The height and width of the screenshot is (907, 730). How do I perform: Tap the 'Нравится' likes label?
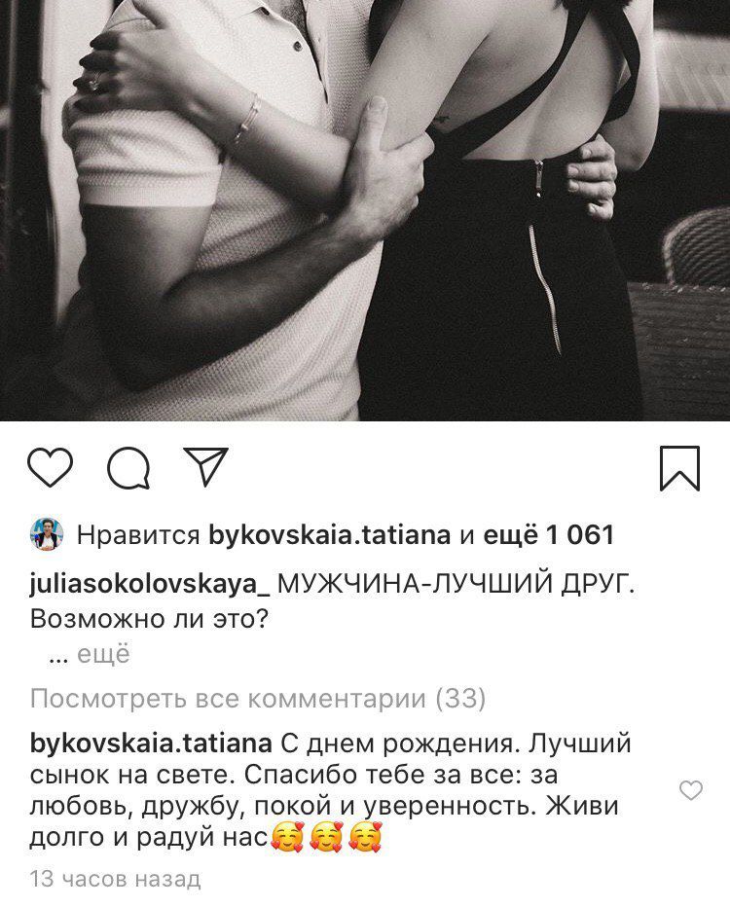pyautogui.click(x=138, y=535)
